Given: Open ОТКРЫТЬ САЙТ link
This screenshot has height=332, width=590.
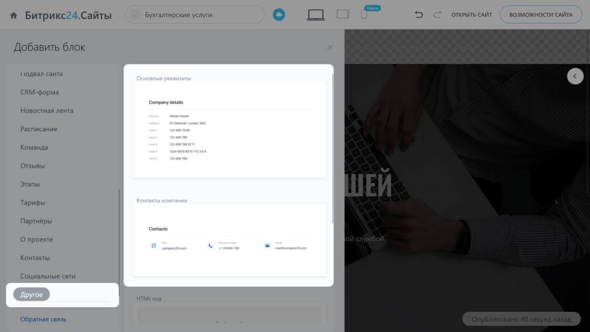Looking at the screenshot, I should pyautogui.click(x=472, y=15).
